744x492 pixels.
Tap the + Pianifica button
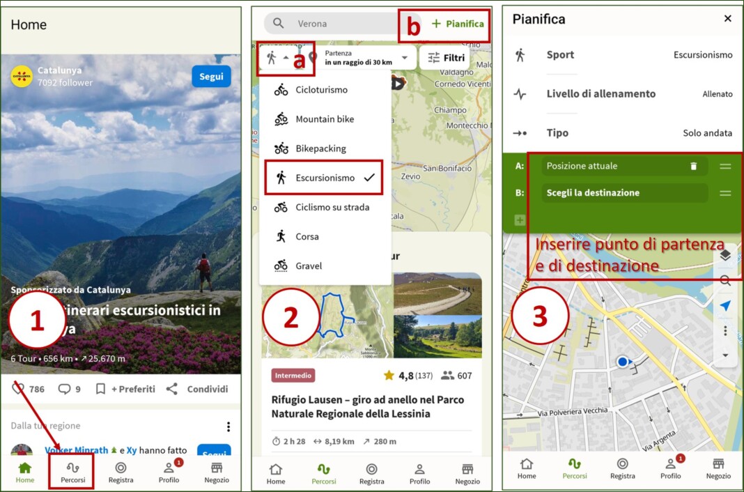(x=458, y=24)
